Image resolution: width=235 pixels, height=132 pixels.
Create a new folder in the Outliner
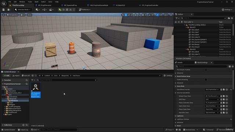pyautogui.click(x=229, y=18)
